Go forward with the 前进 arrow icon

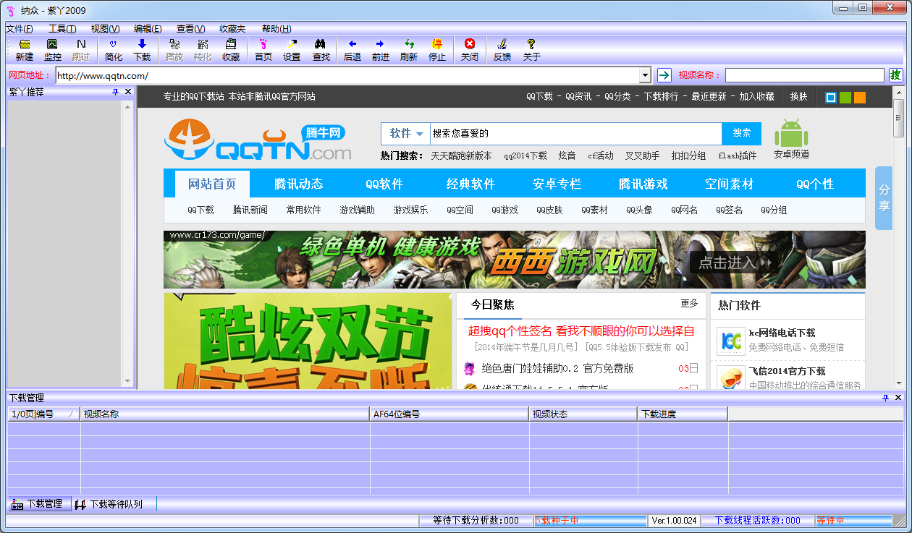click(x=380, y=44)
